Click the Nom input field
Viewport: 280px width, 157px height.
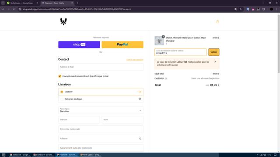click(122, 119)
